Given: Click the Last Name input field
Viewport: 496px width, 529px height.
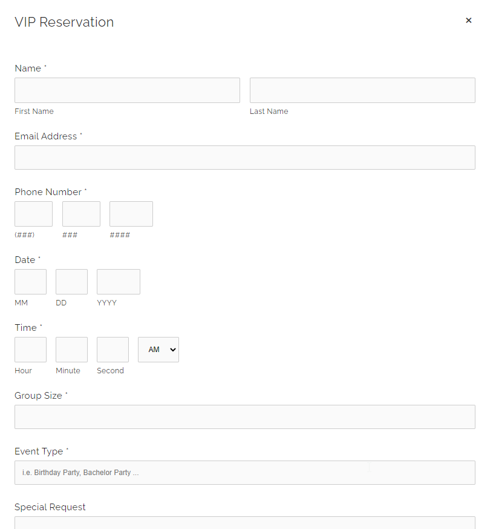Looking at the screenshot, I should tap(362, 90).
